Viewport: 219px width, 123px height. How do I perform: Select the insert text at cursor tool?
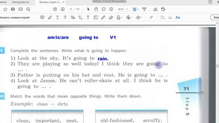(80, 17)
